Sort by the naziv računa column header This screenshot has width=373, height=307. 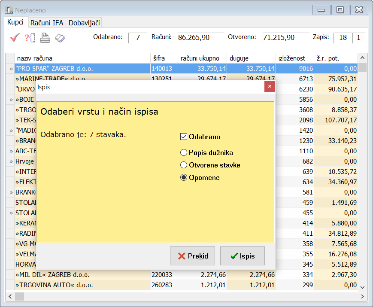82,58
